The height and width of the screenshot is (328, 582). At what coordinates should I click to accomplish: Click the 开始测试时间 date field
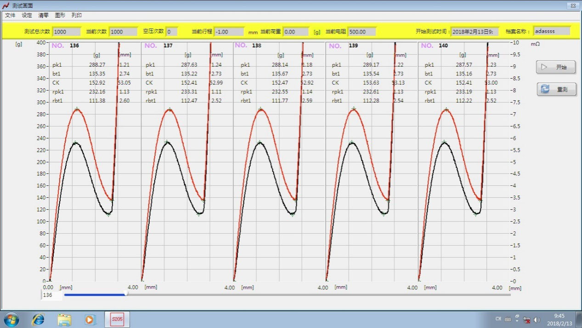tap(475, 32)
